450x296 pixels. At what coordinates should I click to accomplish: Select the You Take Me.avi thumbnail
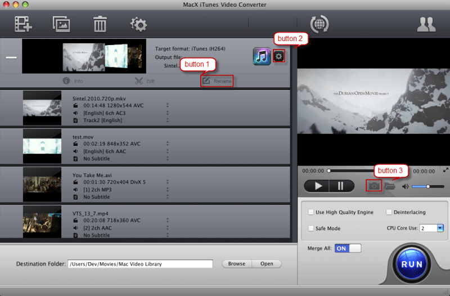tap(42, 185)
